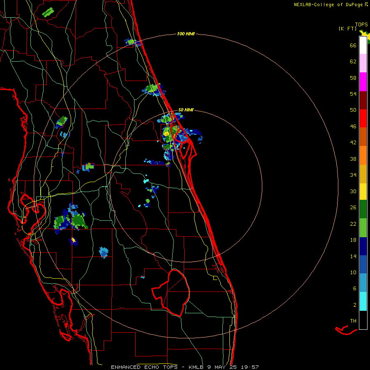Select the yellow swatch in the color scale

(363, 192)
